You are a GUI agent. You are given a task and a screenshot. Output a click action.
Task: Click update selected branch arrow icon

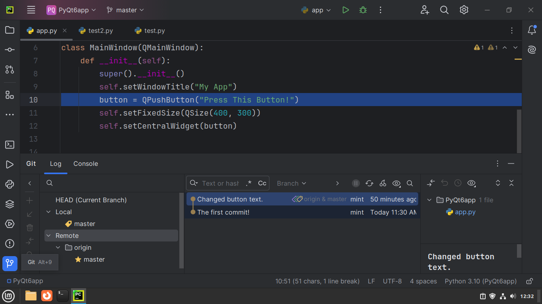coord(30,214)
